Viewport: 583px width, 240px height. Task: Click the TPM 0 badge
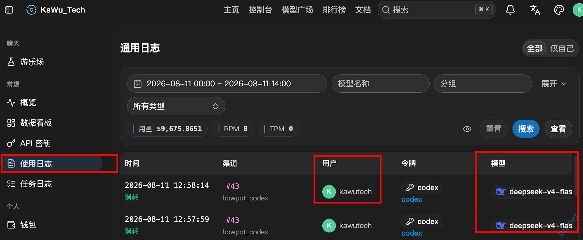(x=278, y=129)
